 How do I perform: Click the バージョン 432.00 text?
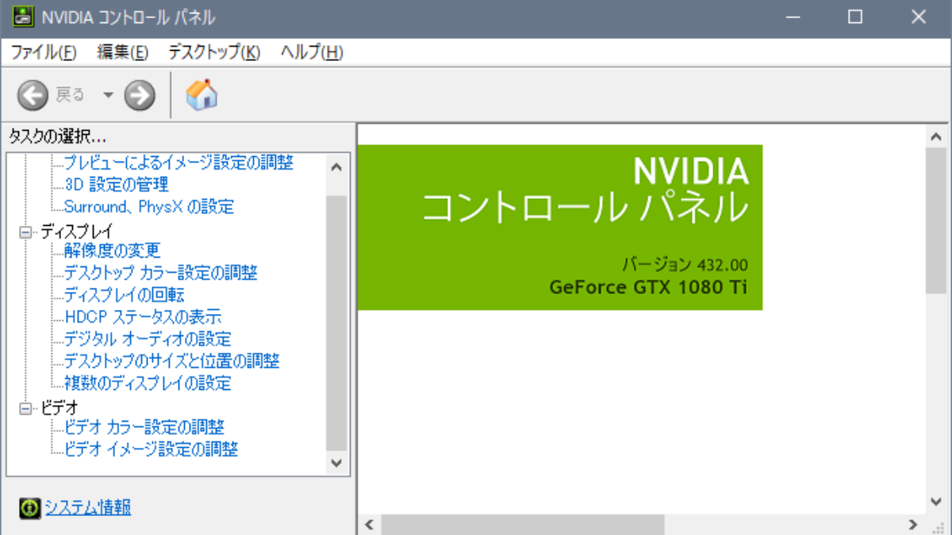(685, 264)
